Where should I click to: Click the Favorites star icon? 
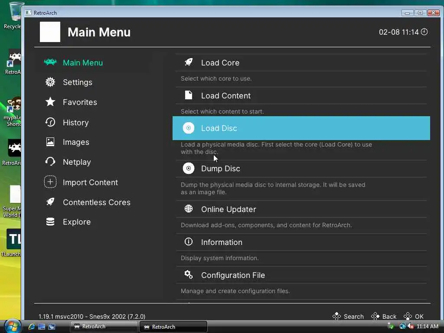click(50, 102)
